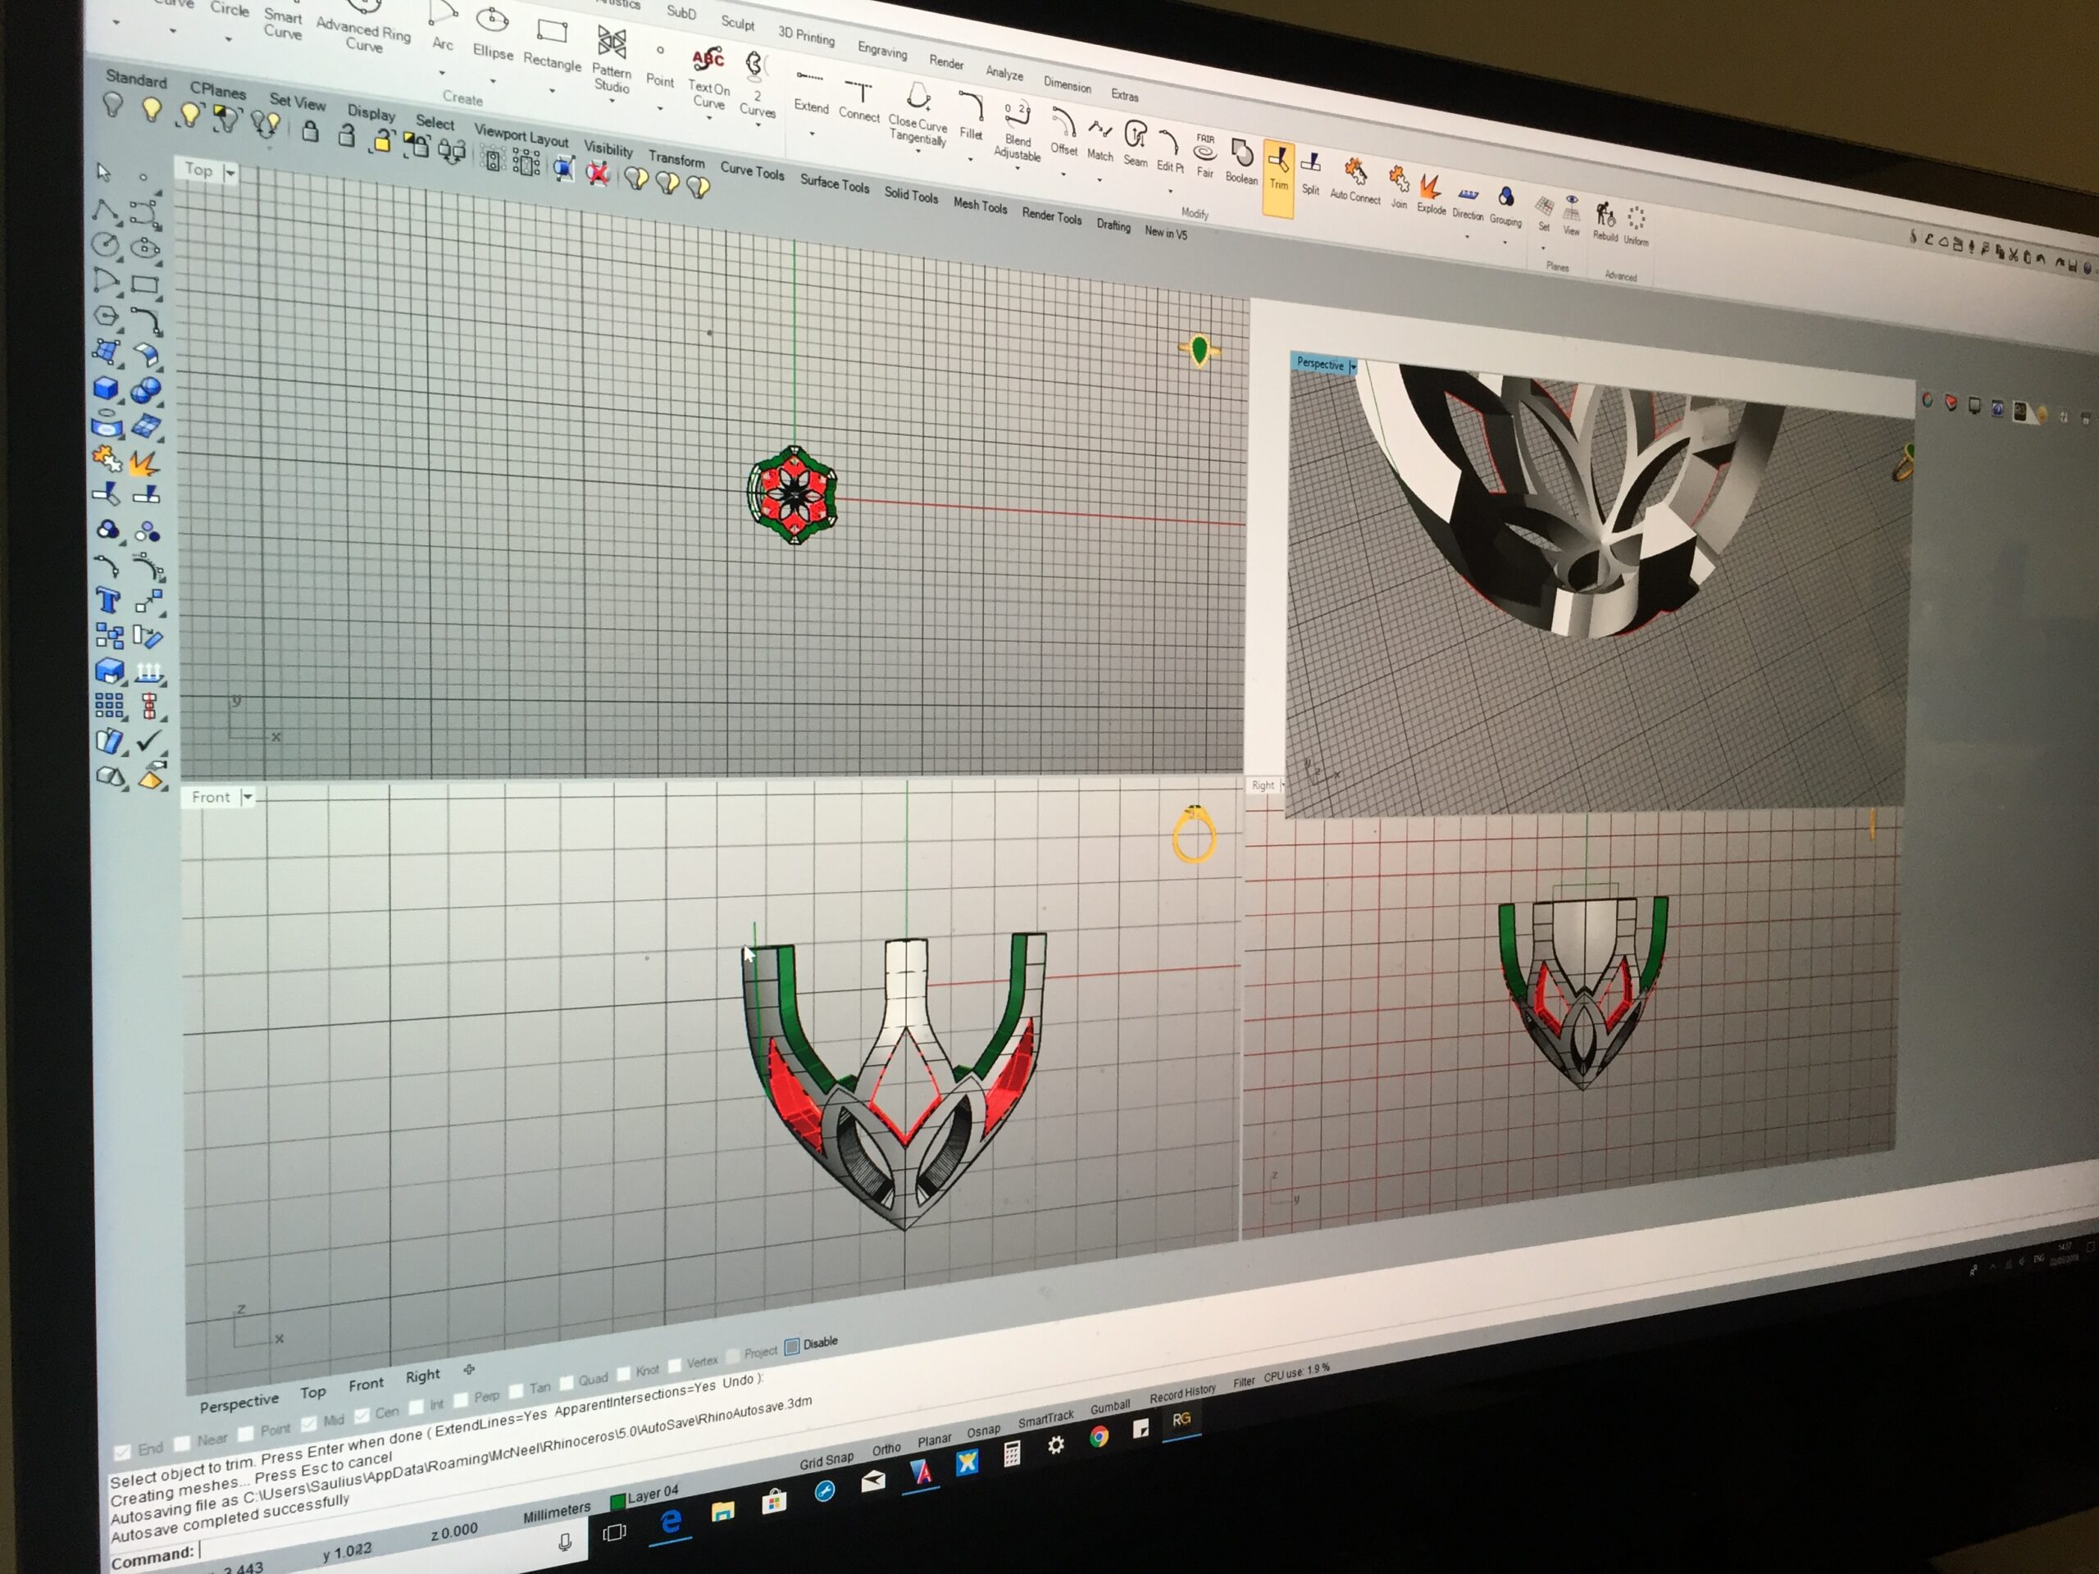Expand the Direction dropdown arrow
Viewport: 2099px width, 1574px height.
(x=1467, y=237)
